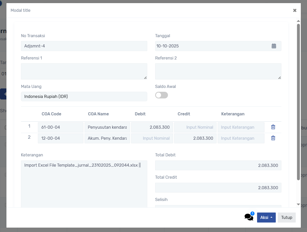Close the modal with X icon
This screenshot has height=232, width=307.
(x=295, y=11)
